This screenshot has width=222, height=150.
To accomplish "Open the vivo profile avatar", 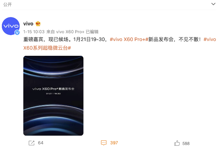I will pos(11,26).
